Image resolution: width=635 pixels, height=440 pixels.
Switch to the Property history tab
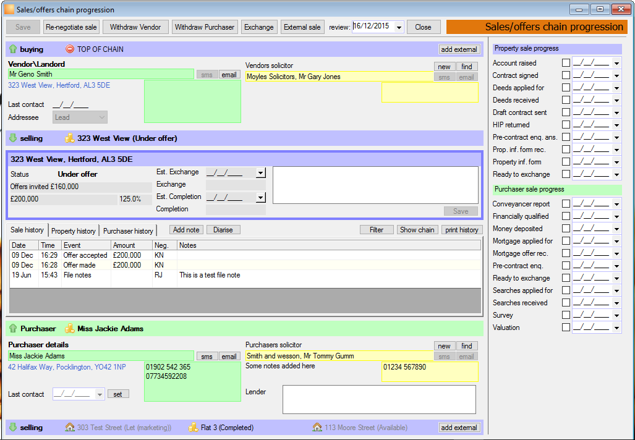pos(74,231)
